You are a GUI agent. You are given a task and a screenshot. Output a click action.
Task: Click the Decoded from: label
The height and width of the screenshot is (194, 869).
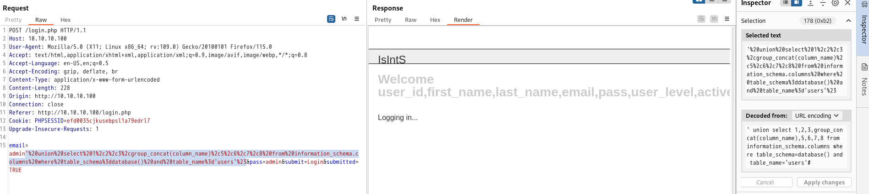[x=766, y=116]
